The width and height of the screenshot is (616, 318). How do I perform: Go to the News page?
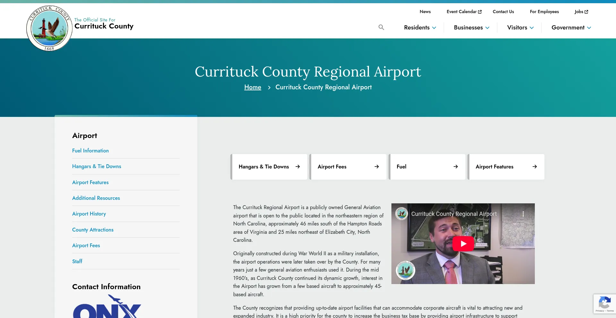click(425, 12)
